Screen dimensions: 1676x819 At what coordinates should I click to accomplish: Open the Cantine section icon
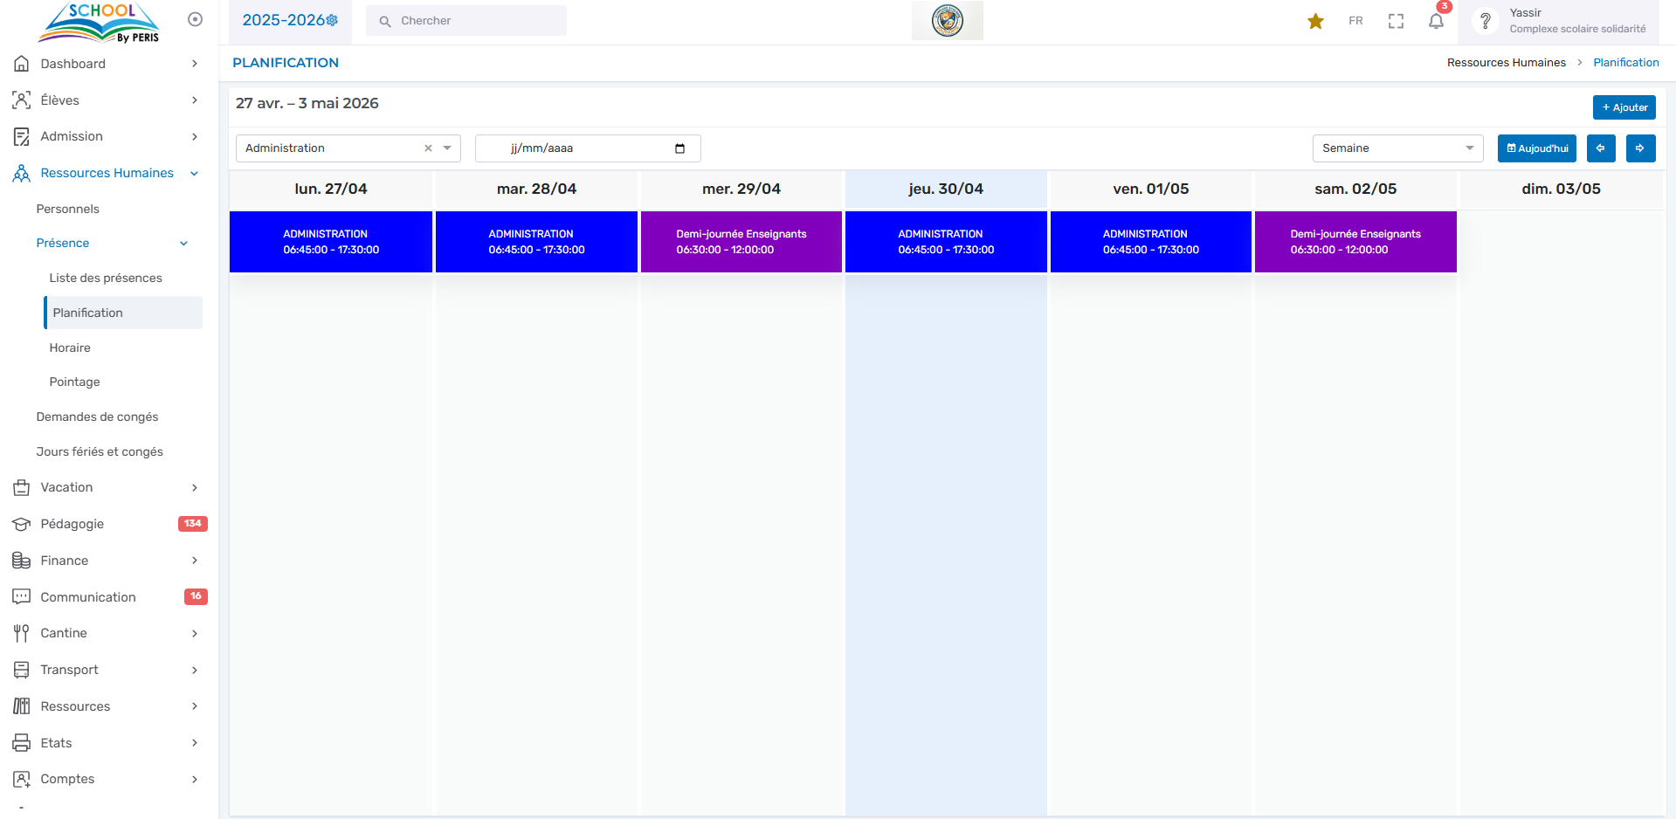coord(21,633)
